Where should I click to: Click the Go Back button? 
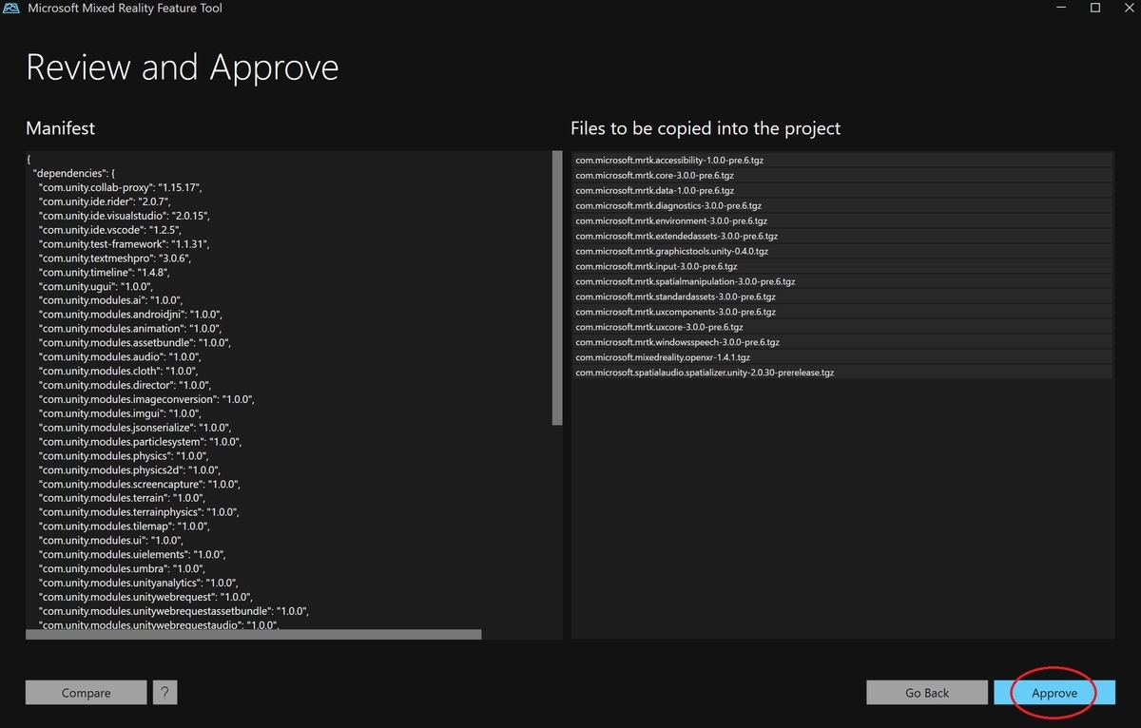coord(927,693)
